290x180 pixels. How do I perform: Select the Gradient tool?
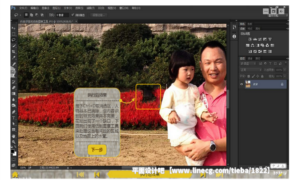pyautogui.click(x=13, y=93)
